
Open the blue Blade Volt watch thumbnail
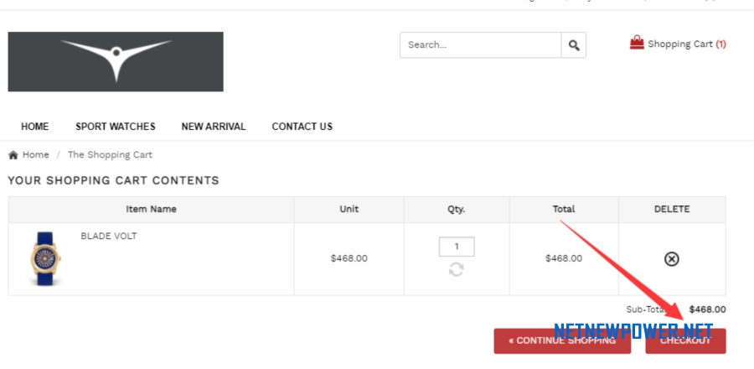(46, 259)
